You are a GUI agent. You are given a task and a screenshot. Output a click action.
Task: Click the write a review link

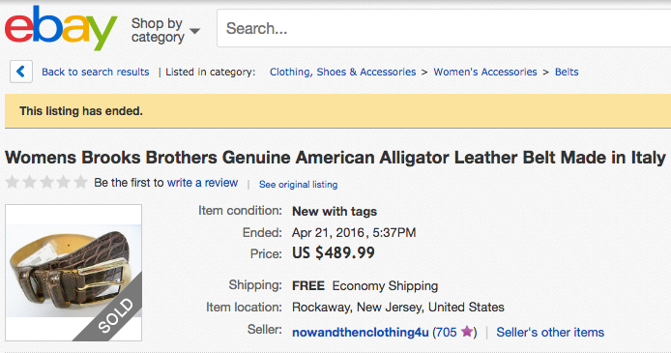202,183
